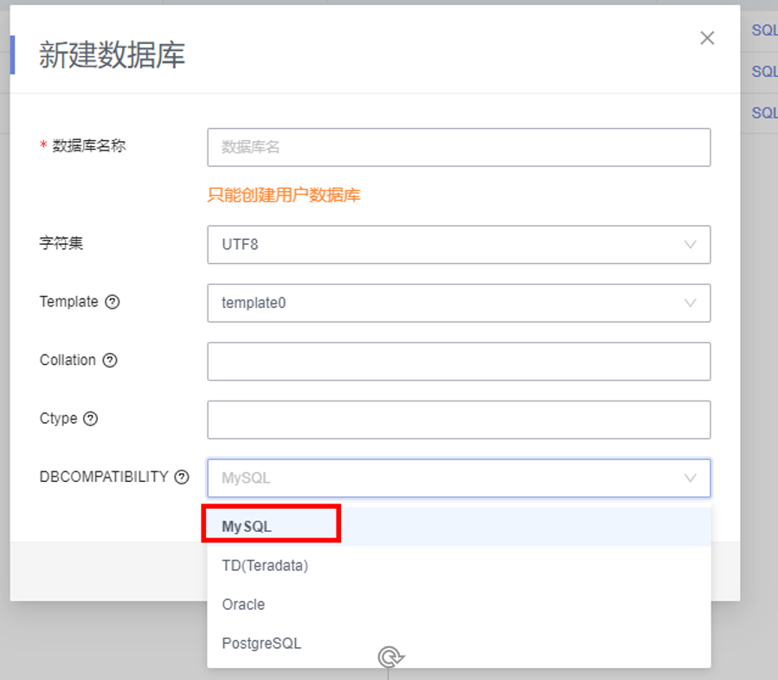This screenshot has width=778, height=680.
Task: Open the 字符集 UTF8 dropdown
Action: point(459,245)
